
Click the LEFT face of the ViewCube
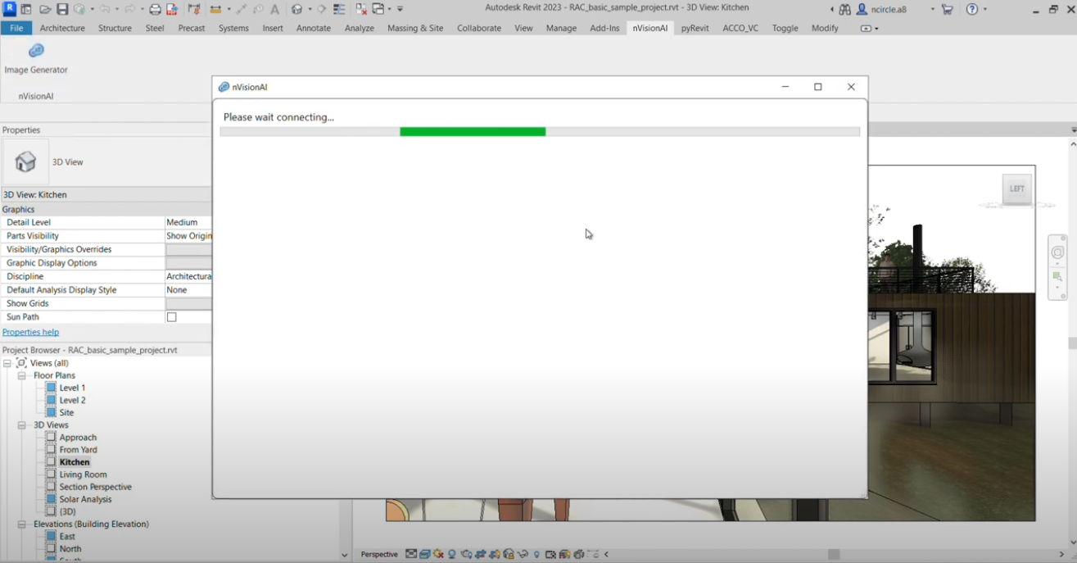pos(1016,188)
